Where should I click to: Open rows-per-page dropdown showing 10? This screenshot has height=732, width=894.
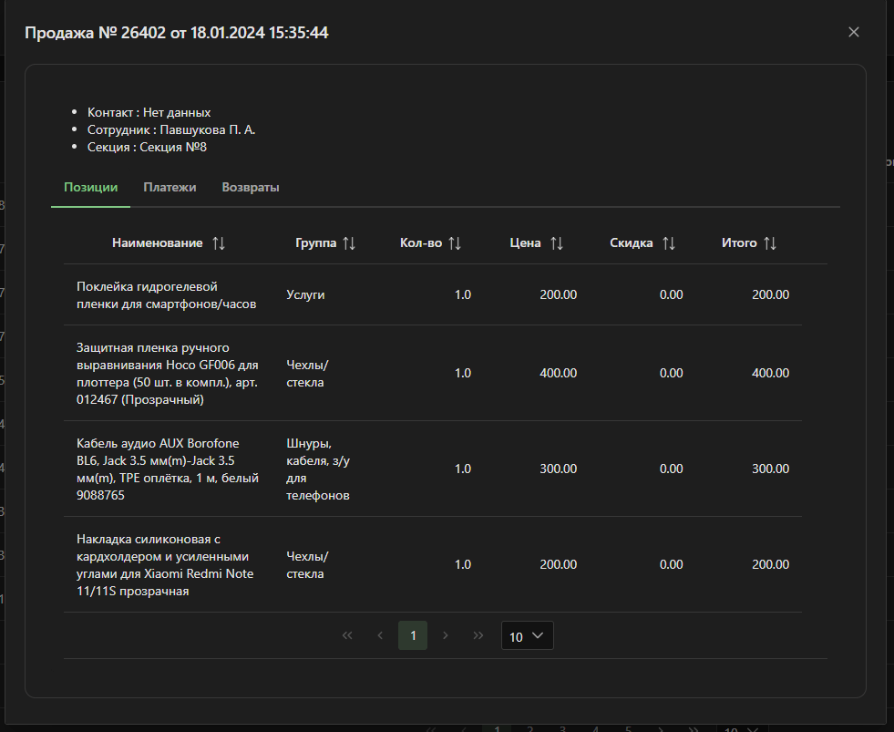[527, 636]
